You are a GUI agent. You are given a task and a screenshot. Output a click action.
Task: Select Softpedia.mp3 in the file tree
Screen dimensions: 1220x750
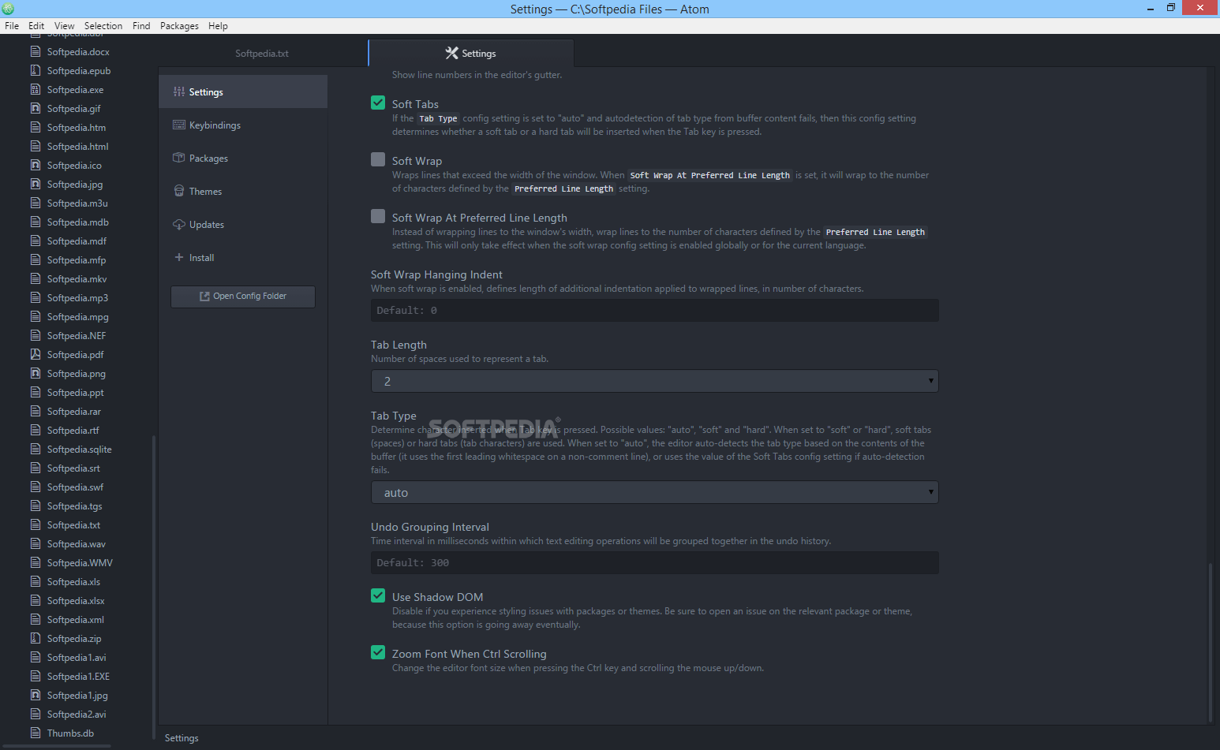pyautogui.click(x=77, y=297)
